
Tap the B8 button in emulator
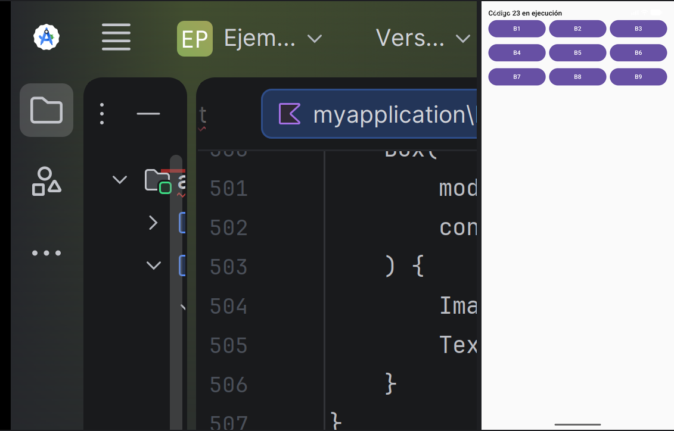pos(577,77)
